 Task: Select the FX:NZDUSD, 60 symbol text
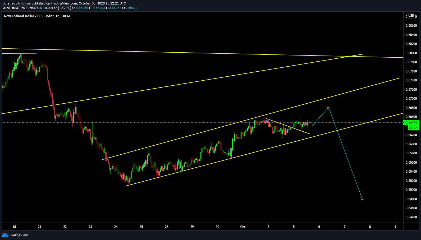(x=13, y=8)
